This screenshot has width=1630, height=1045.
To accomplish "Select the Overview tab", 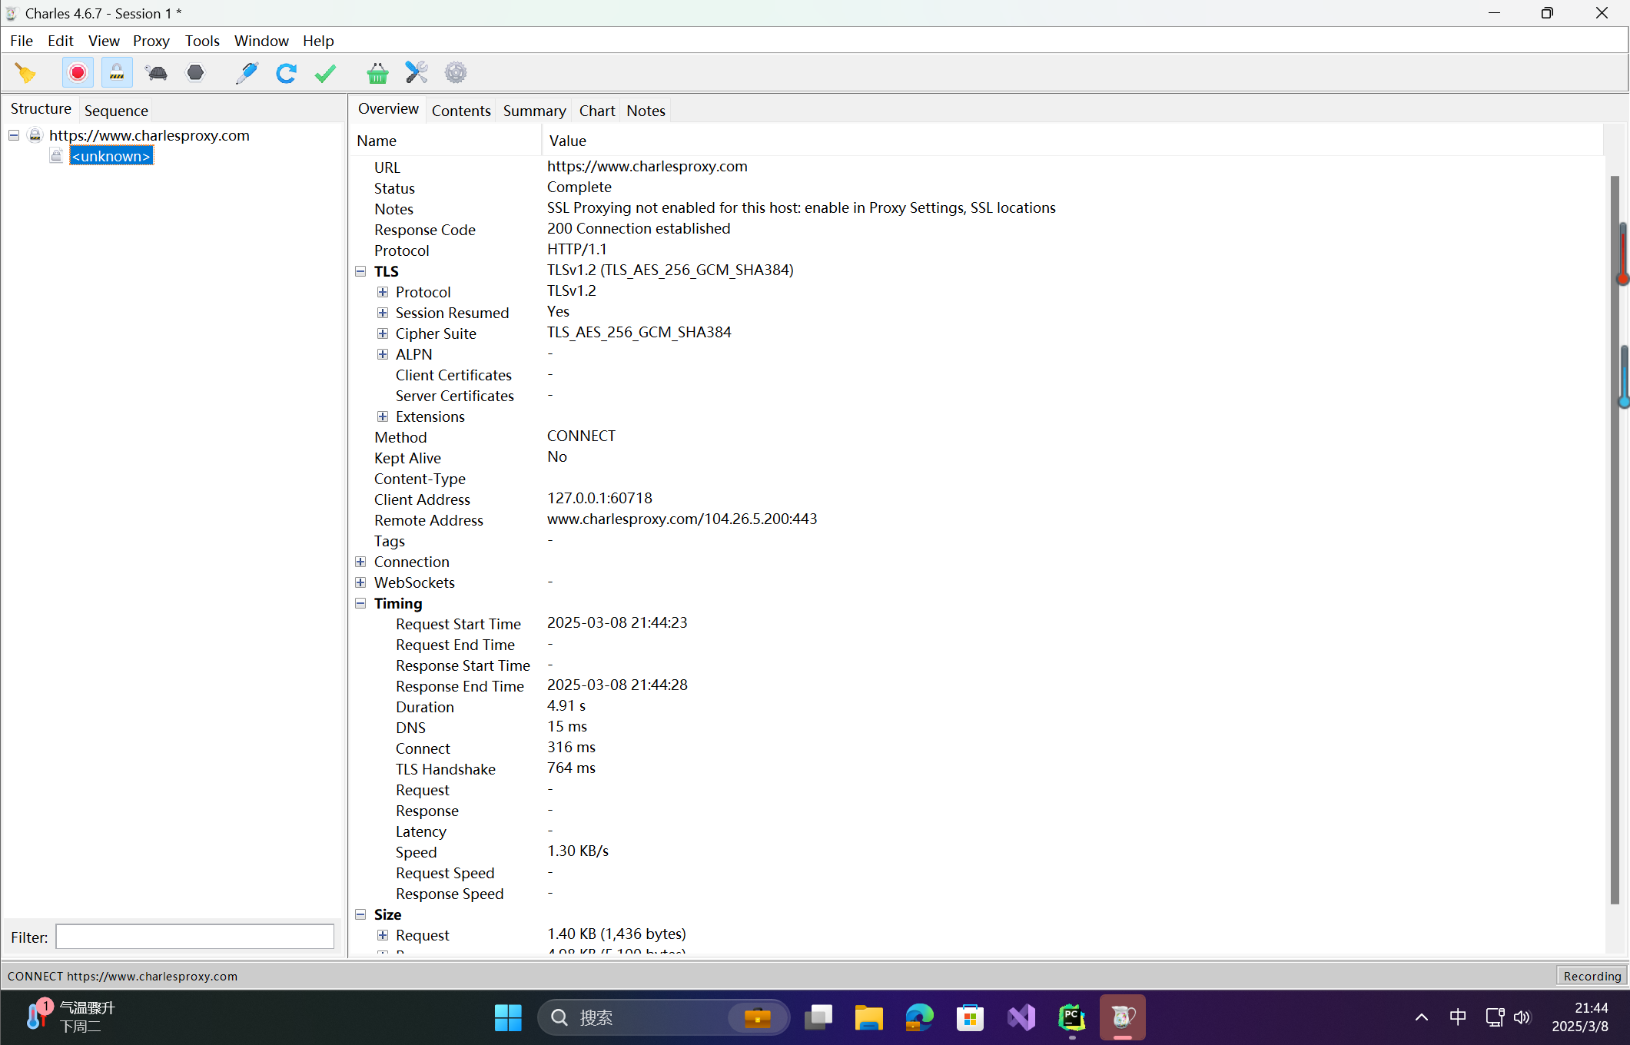I will click(388, 109).
